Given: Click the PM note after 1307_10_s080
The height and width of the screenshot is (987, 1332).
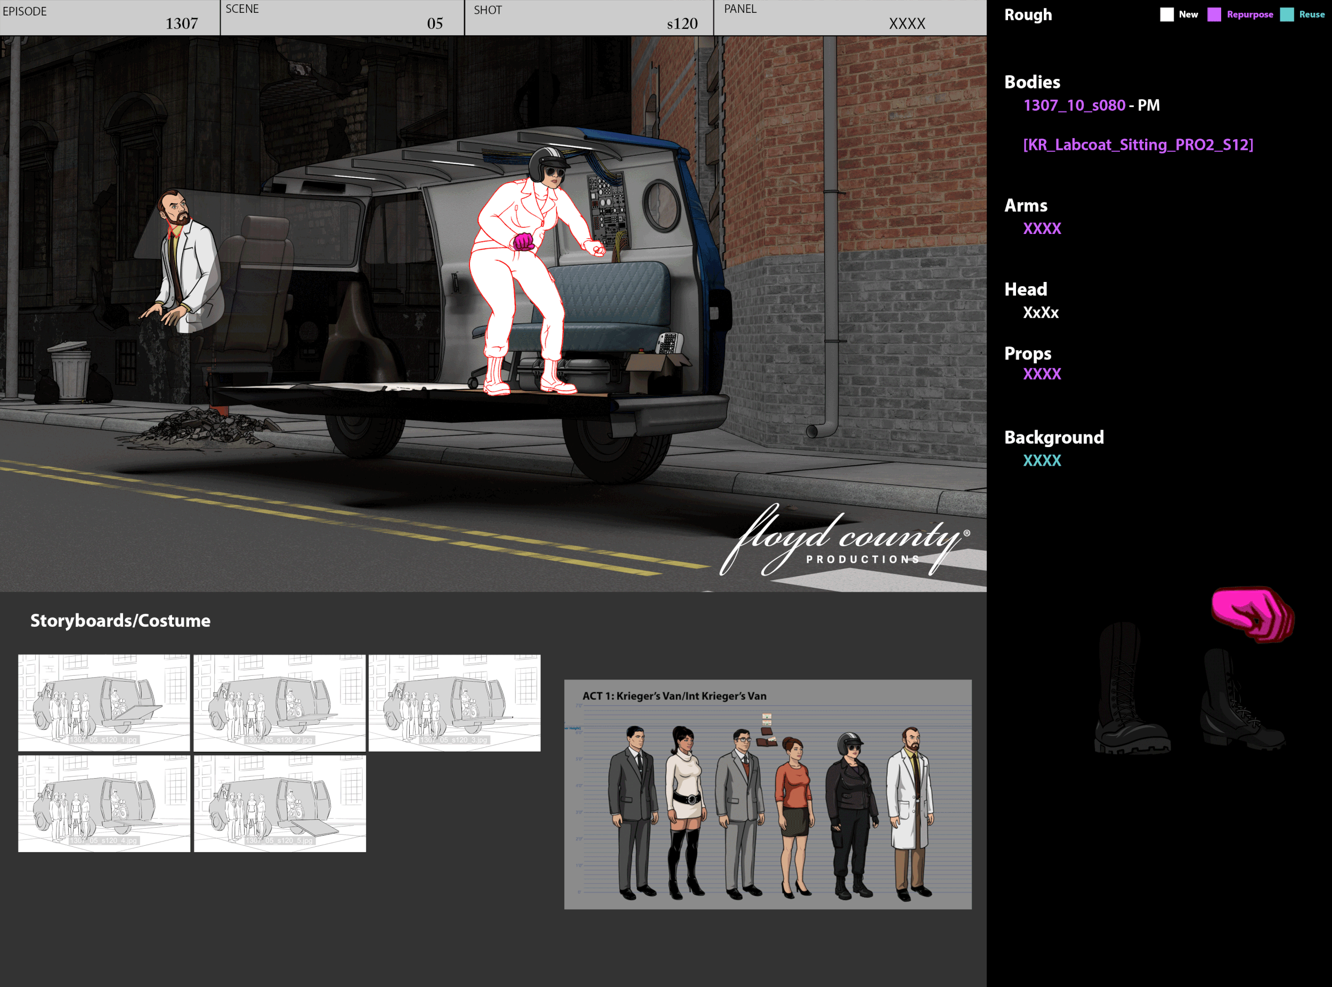Looking at the screenshot, I should pos(1149,106).
